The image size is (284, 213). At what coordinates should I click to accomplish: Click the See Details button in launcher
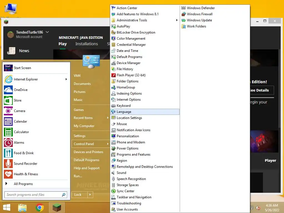click(262, 90)
